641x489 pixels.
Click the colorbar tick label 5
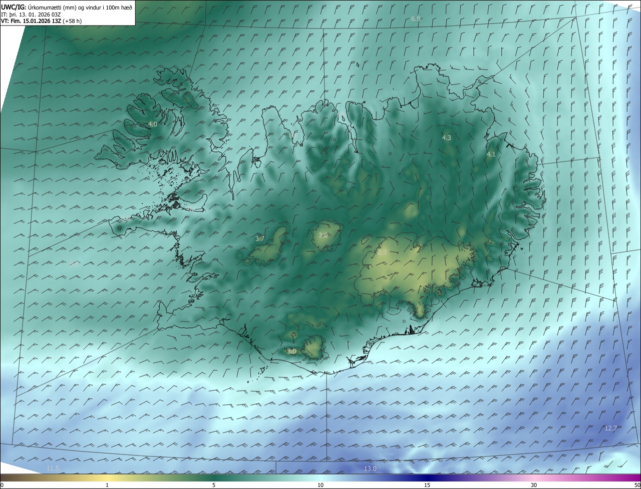214,485
